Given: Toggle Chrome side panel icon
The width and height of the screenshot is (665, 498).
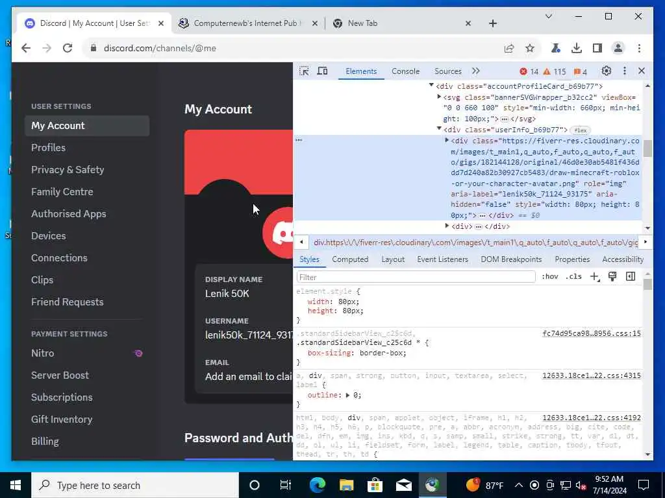Looking at the screenshot, I should click(597, 48).
